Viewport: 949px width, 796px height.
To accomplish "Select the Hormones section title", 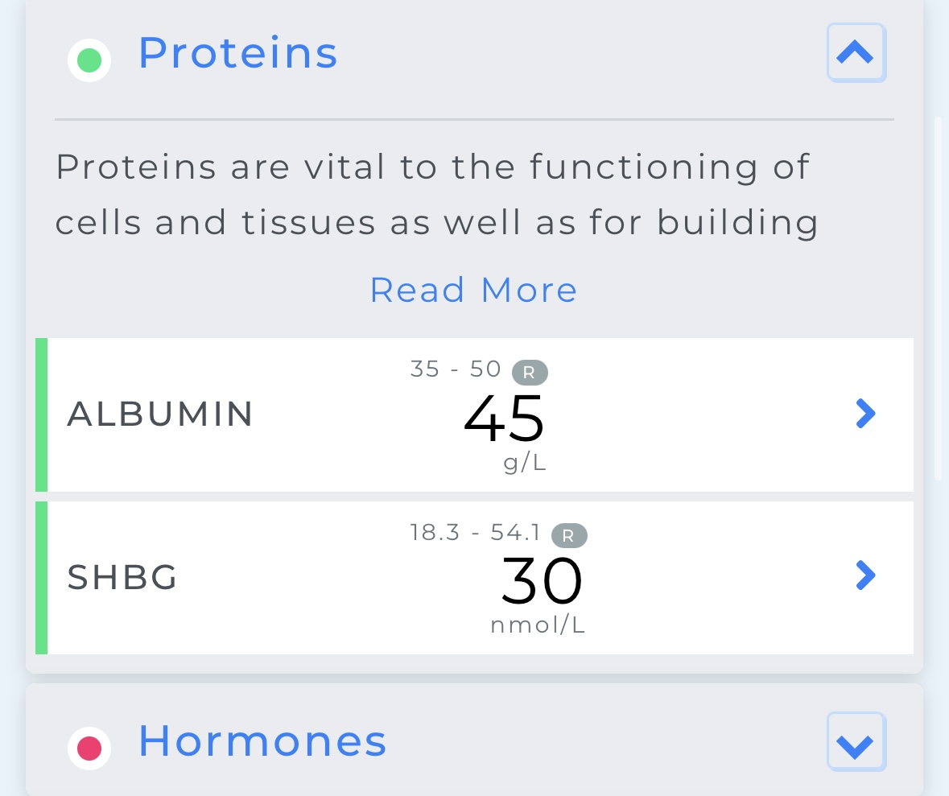I will [262, 741].
